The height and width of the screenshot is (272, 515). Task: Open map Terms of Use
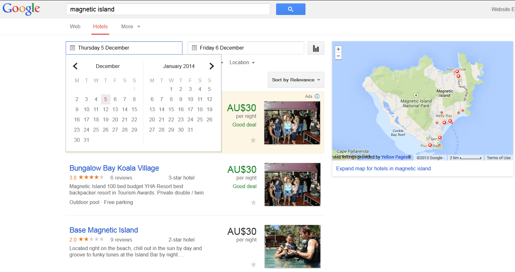498,158
